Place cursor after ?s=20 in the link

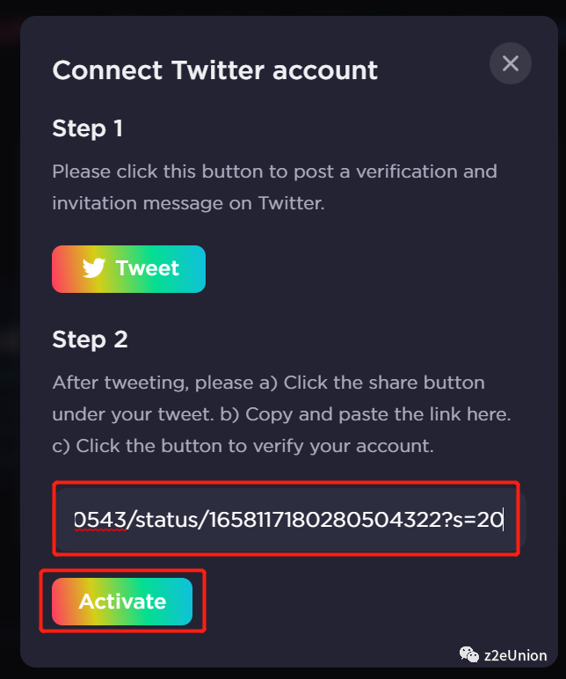[x=504, y=520]
